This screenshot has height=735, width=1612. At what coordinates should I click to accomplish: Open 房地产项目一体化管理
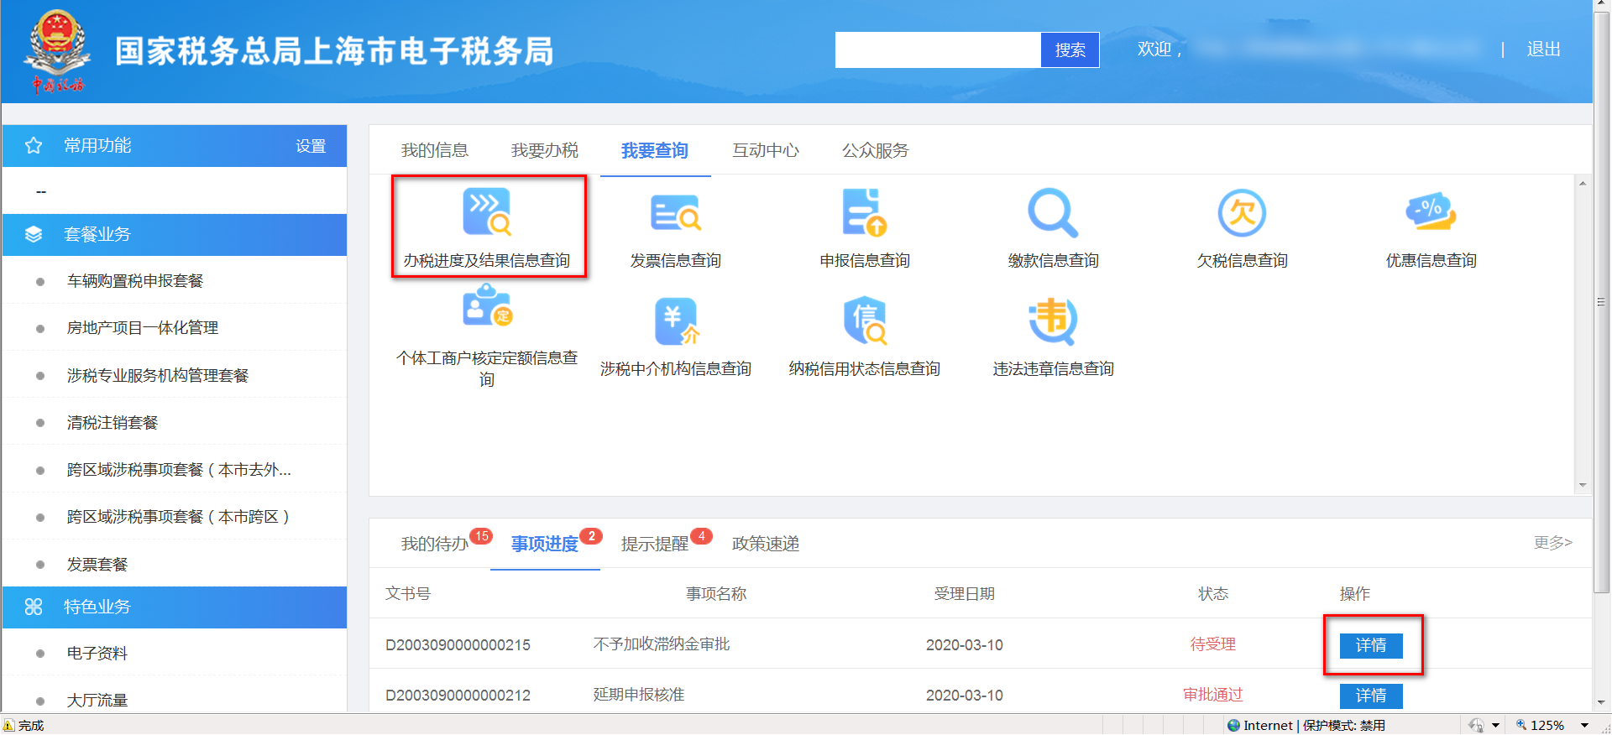coord(143,328)
